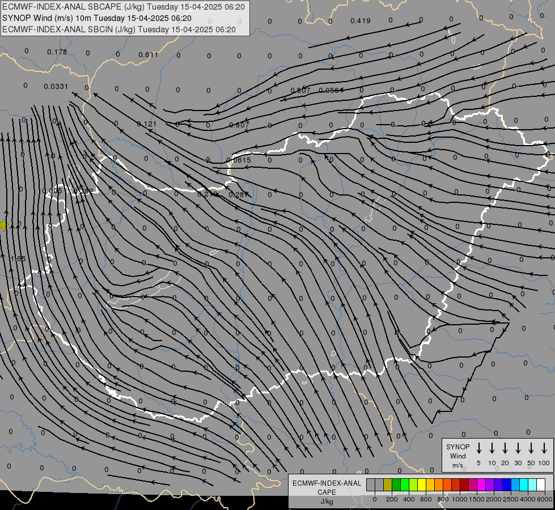
Task: Click the ECMWF-INDEX-ANAL legend label
Action: coord(327,483)
